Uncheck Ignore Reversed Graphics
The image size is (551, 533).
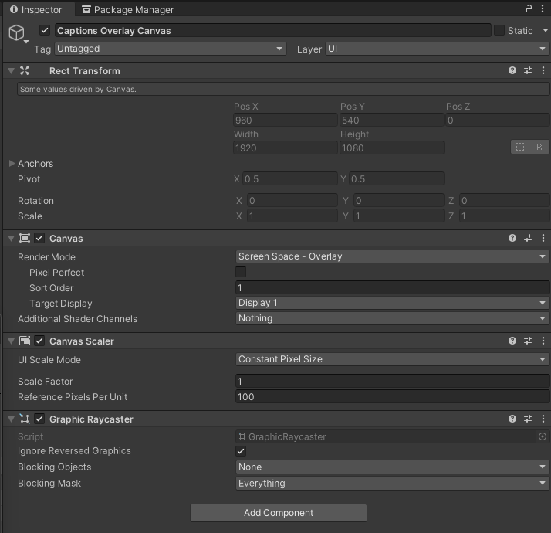[241, 451]
